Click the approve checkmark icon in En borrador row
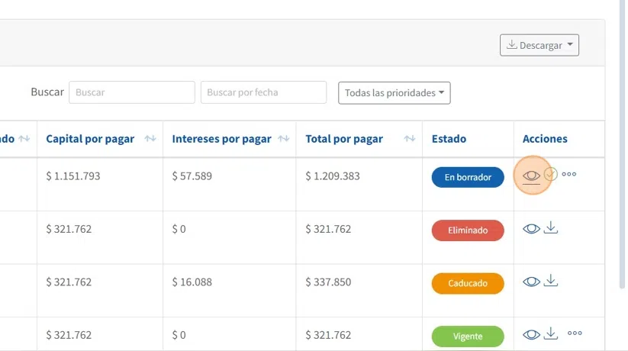This screenshot has height=351, width=628. (x=551, y=175)
